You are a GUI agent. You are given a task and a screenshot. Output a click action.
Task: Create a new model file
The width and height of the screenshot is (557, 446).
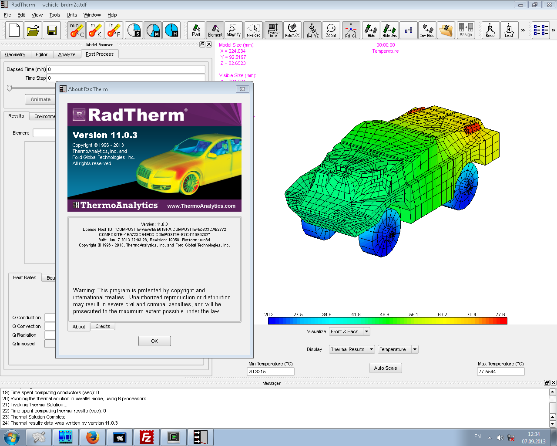[x=14, y=30]
